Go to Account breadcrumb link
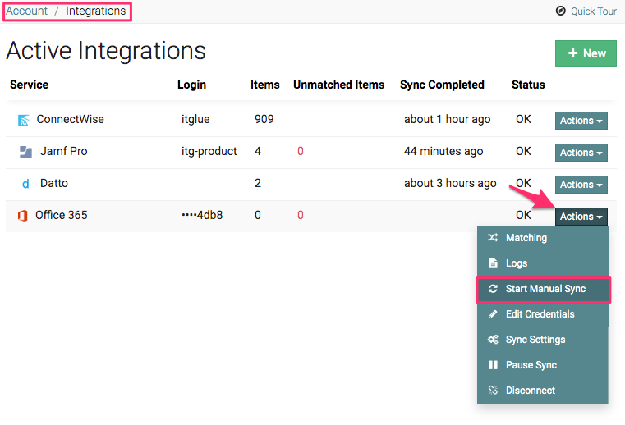 coord(27,11)
